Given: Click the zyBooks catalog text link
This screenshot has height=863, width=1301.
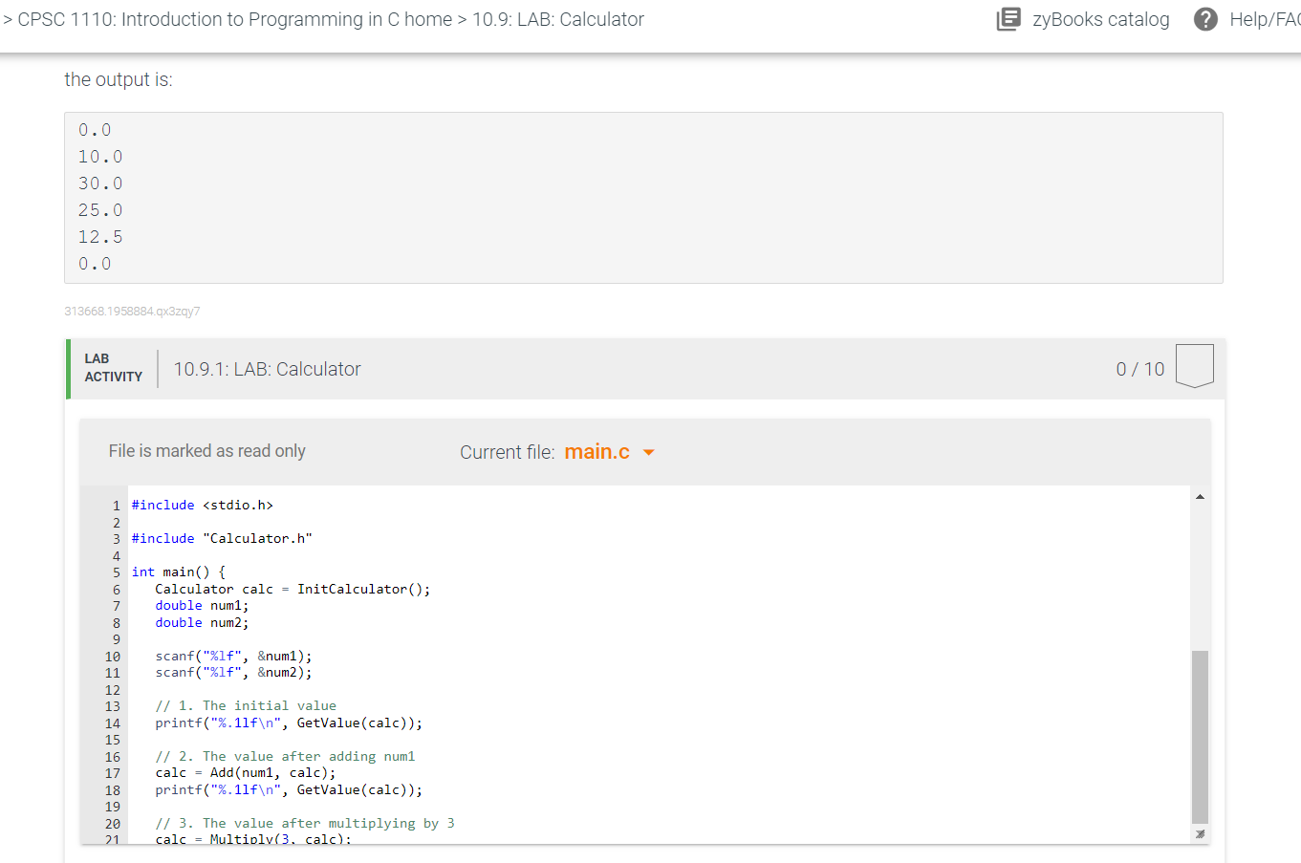Looking at the screenshot, I should 1100,19.
